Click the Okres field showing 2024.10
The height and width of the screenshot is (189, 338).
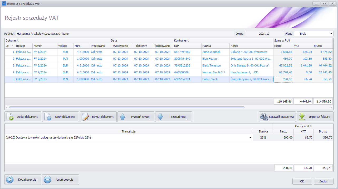264,34
